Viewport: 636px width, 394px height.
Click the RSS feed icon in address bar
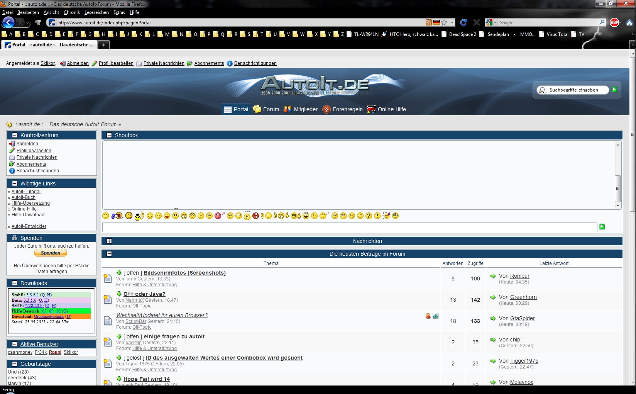(428, 22)
